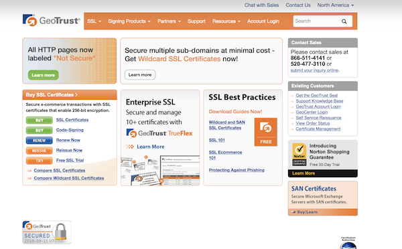Click the SAN Certificates heading
Viewport: 402px width, 249px height.
coord(314,189)
